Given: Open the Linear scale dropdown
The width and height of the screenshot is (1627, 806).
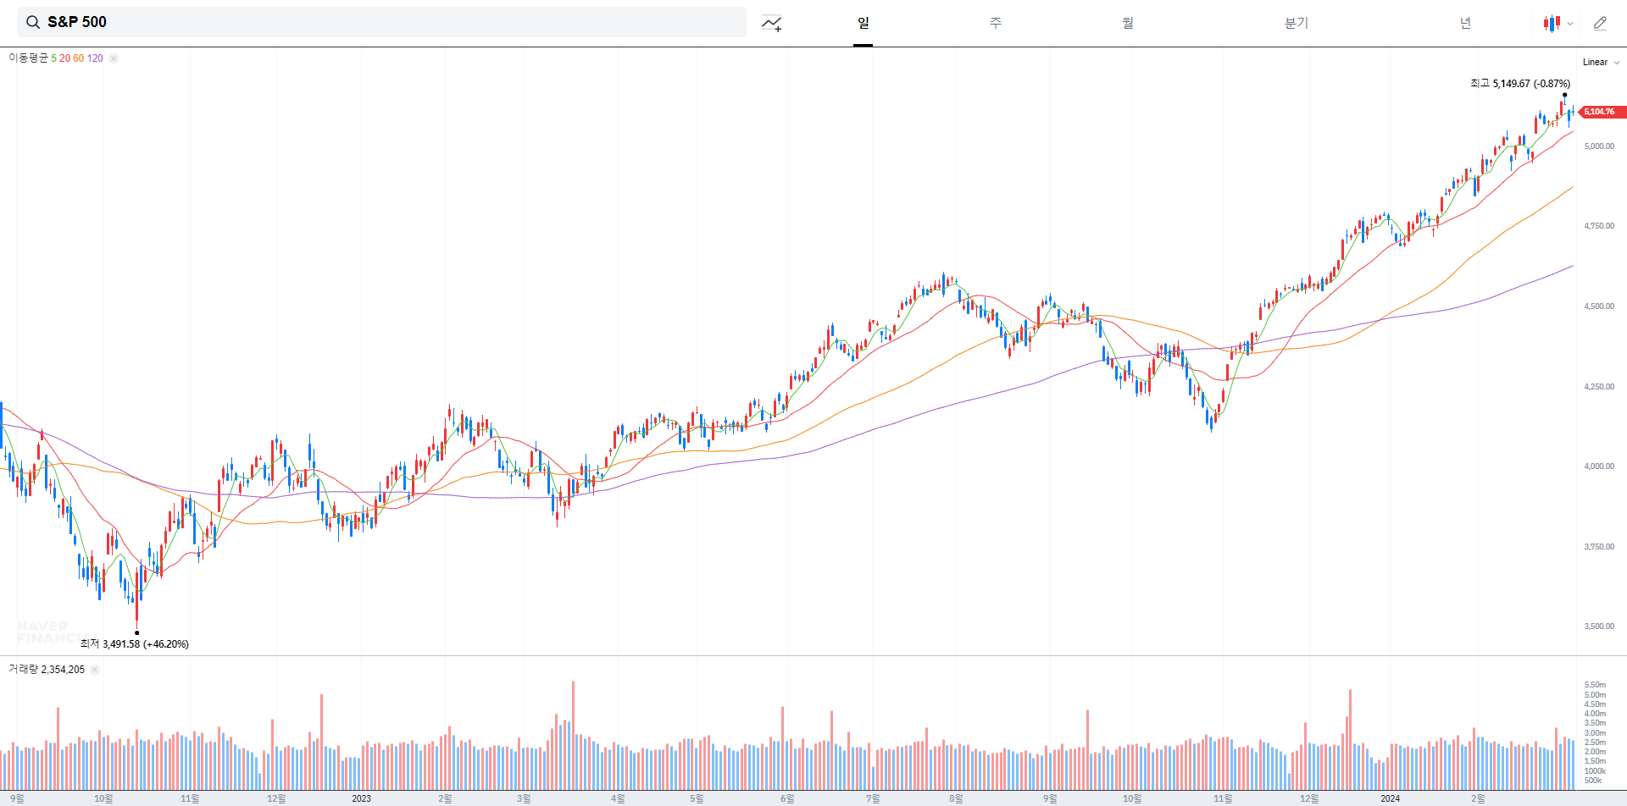Looking at the screenshot, I should point(1601,62).
